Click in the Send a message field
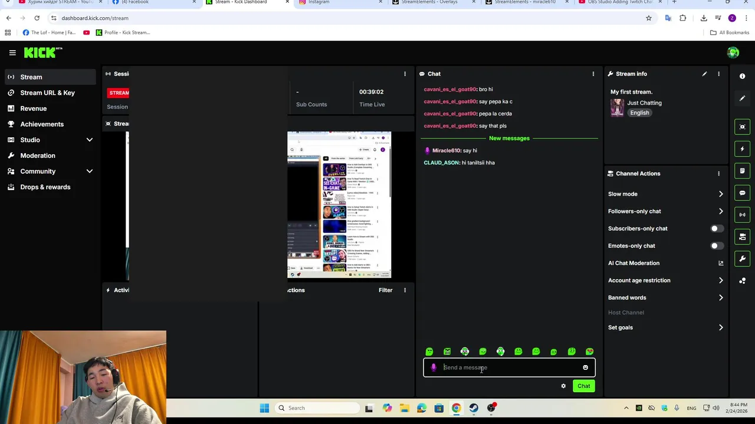This screenshot has height=424, width=755. (x=509, y=367)
